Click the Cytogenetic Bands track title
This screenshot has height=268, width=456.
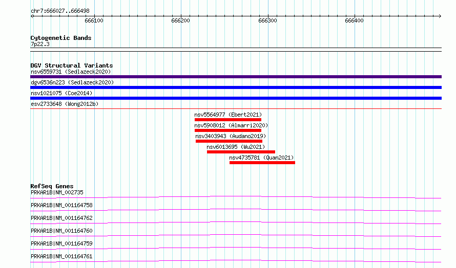pyautogui.click(x=61, y=38)
